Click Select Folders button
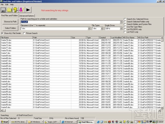The width and height of the screenshot is (165, 124). 10,28
